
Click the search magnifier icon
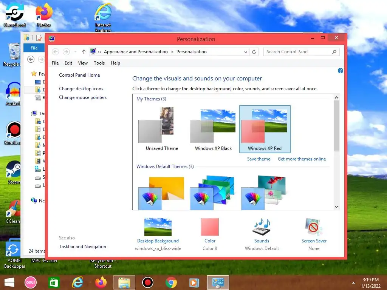[x=334, y=52]
